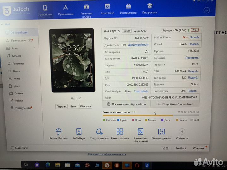The width and height of the screenshot is (227, 170).
Task: Launch 3uAirPlayer tool
Action: [x=79, y=134]
